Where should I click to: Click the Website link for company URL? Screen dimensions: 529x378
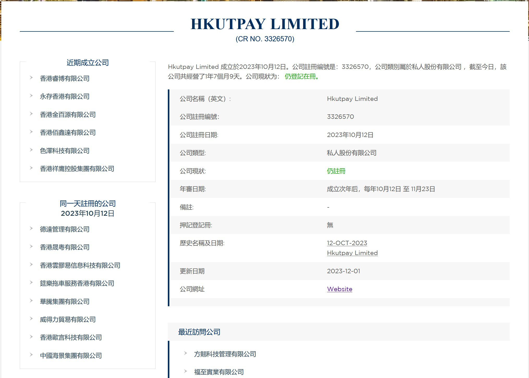pos(340,289)
